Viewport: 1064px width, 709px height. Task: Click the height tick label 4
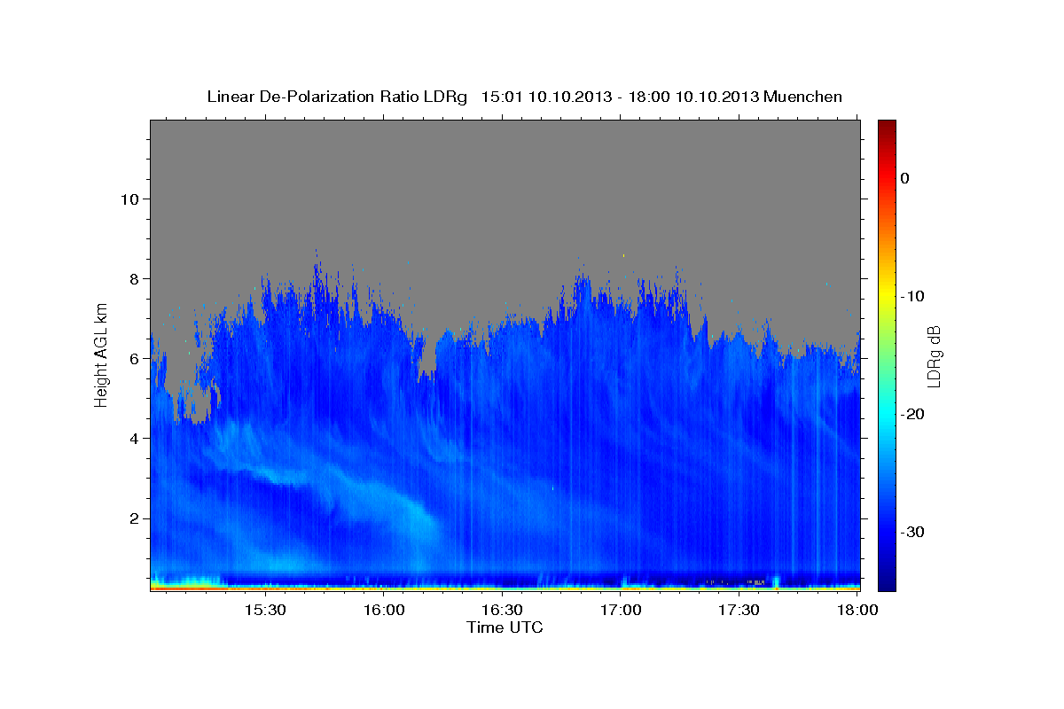pos(134,438)
